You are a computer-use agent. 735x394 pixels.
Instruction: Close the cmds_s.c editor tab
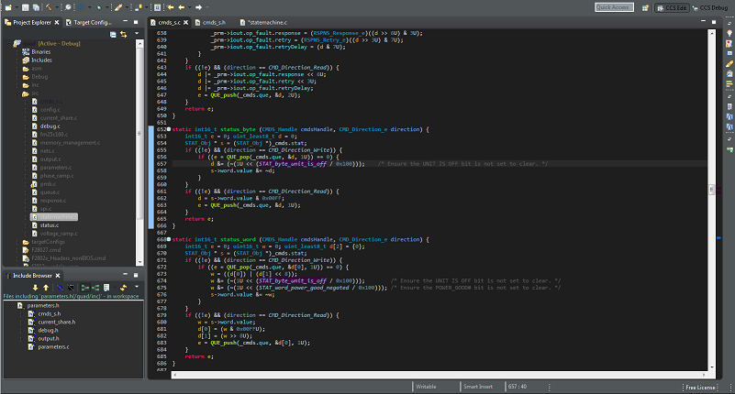(x=186, y=22)
